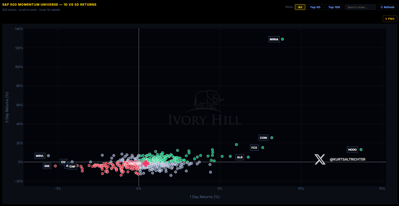Select the red S&P 500 cross marker
The image size is (399, 206).
coord(146,163)
